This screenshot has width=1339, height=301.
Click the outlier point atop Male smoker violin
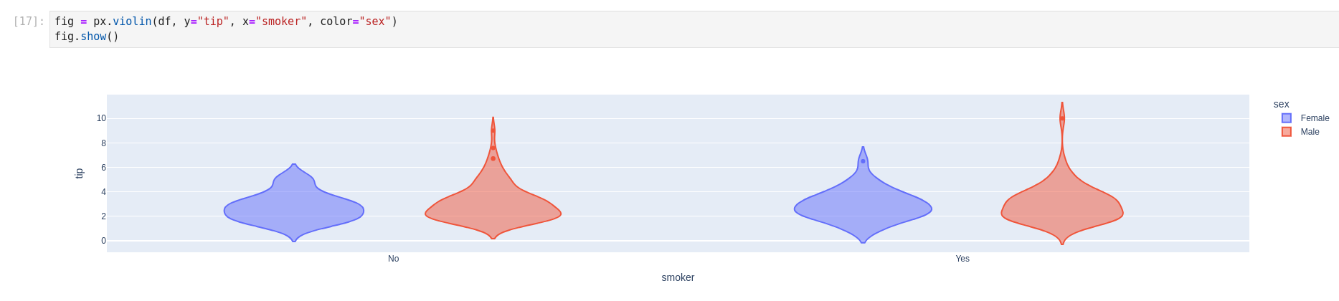1062,118
